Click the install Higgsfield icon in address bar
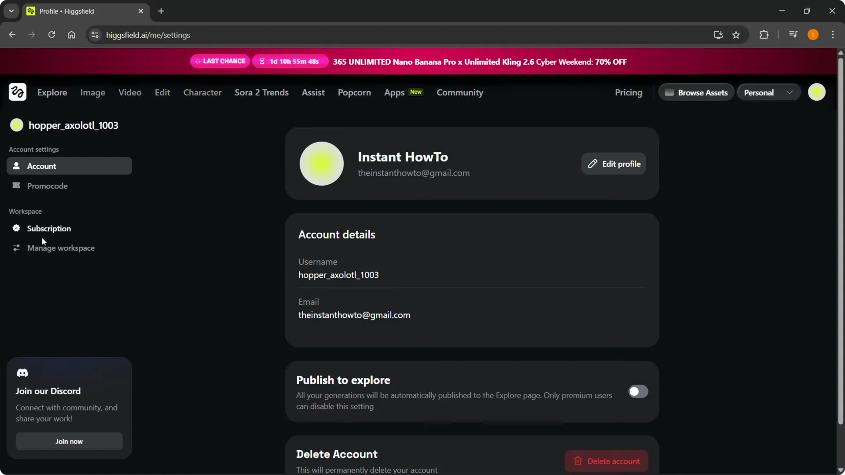Screen dimensions: 845x475 (x=717, y=35)
